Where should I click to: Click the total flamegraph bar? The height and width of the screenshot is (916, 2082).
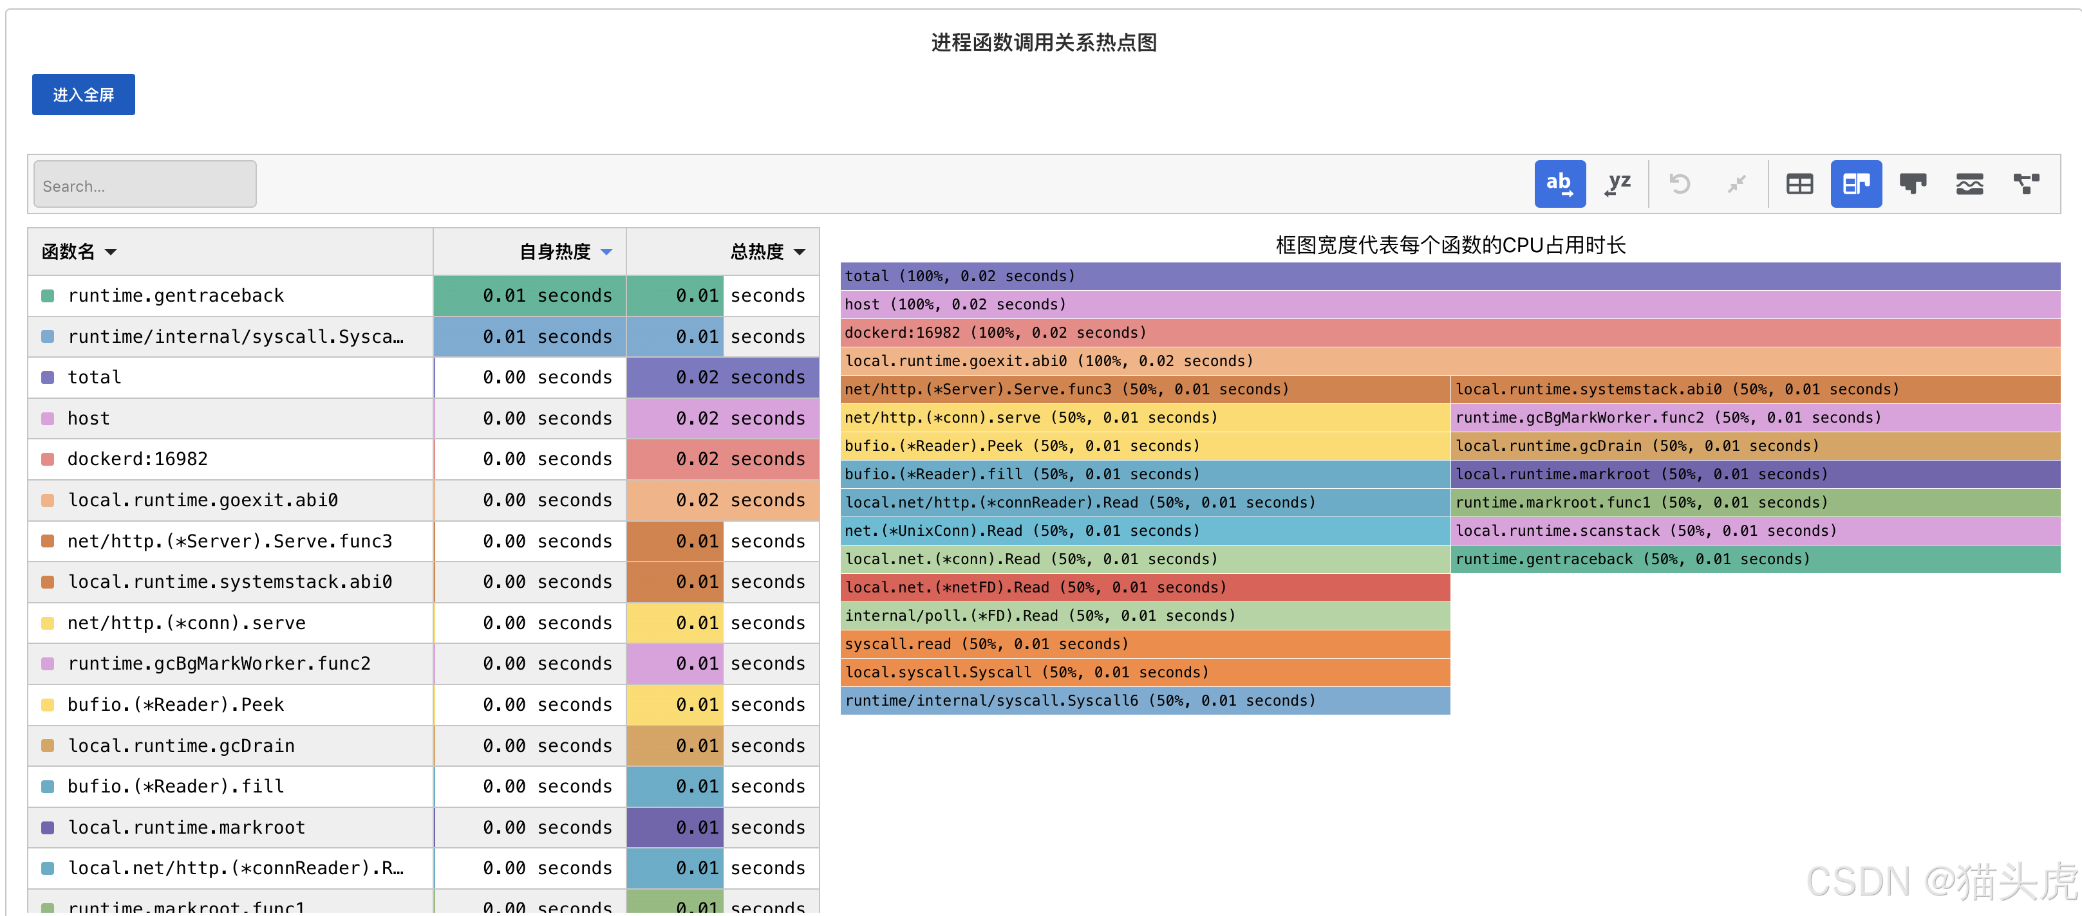[1450, 276]
